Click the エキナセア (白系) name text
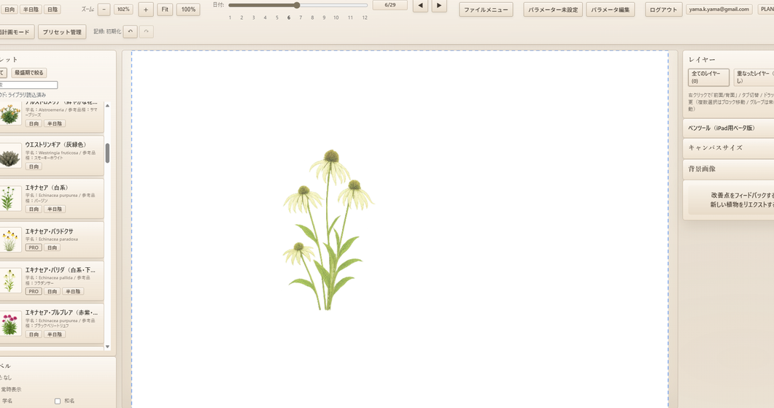 pyautogui.click(x=47, y=188)
